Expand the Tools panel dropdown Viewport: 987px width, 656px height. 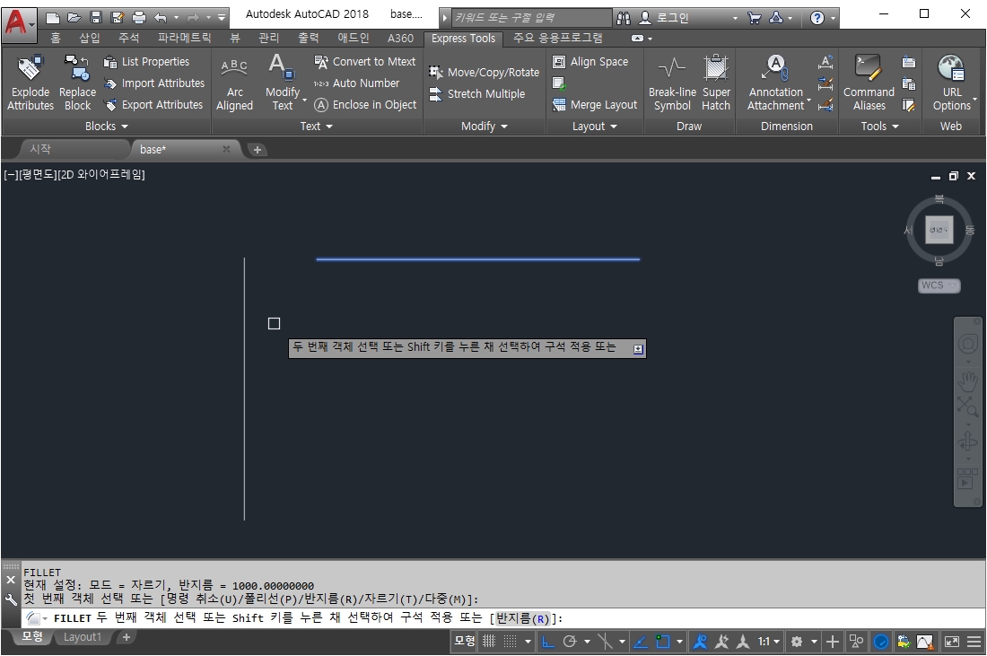click(879, 126)
